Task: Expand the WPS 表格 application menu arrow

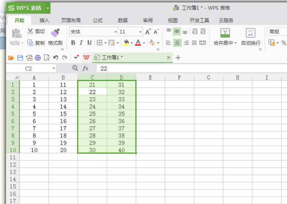Action: point(47,8)
